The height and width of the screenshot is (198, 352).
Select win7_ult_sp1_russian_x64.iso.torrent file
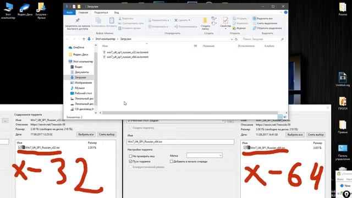[x=127, y=57]
